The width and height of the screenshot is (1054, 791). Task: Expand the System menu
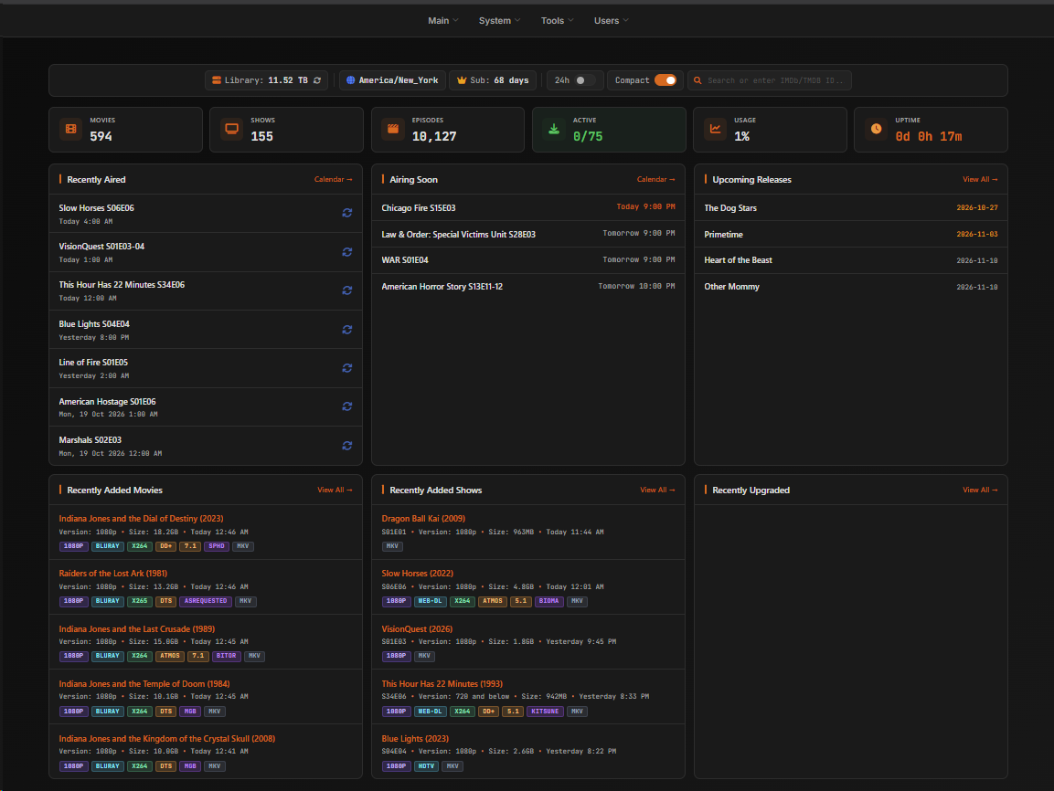499,21
